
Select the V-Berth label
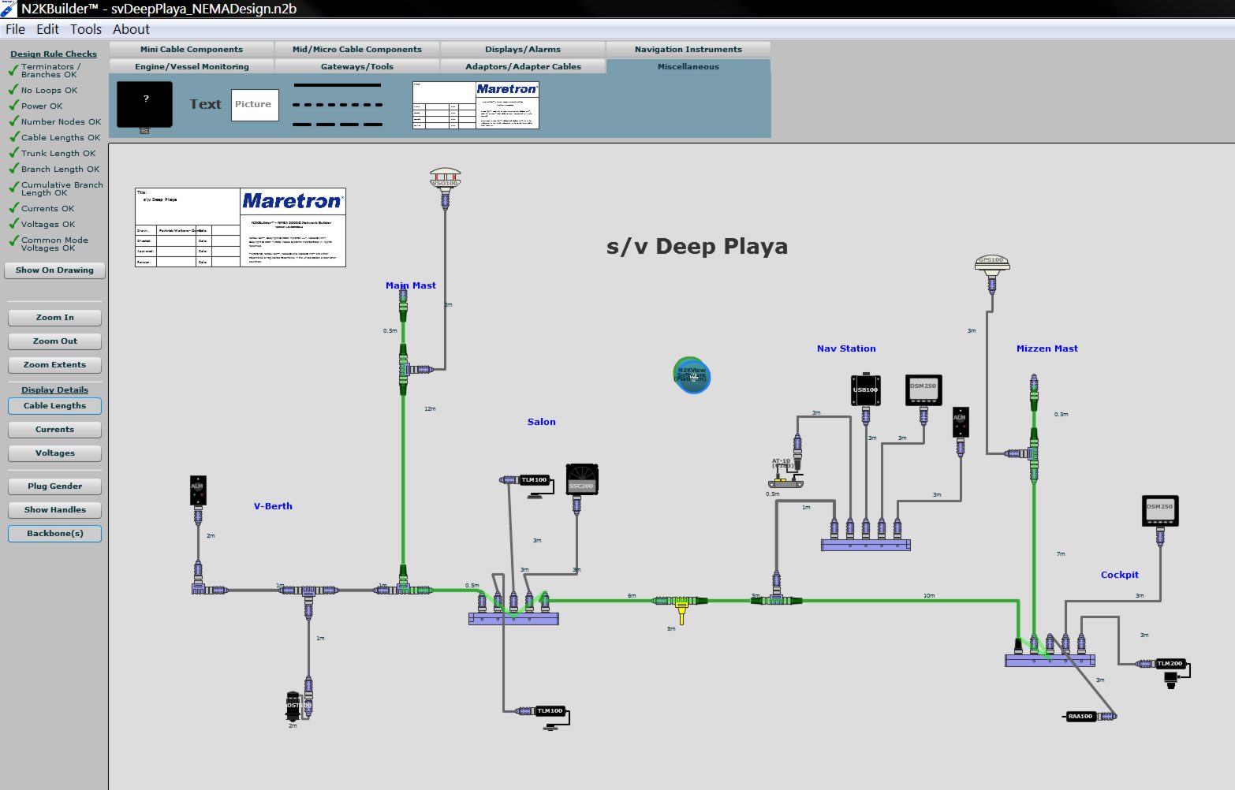coord(273,506)
